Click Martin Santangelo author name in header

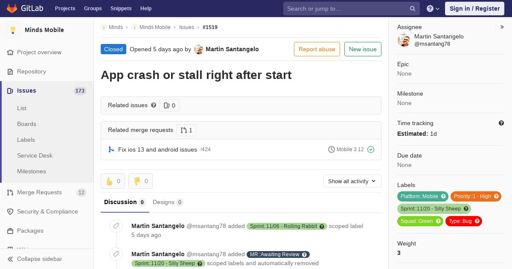pos(232,49)
